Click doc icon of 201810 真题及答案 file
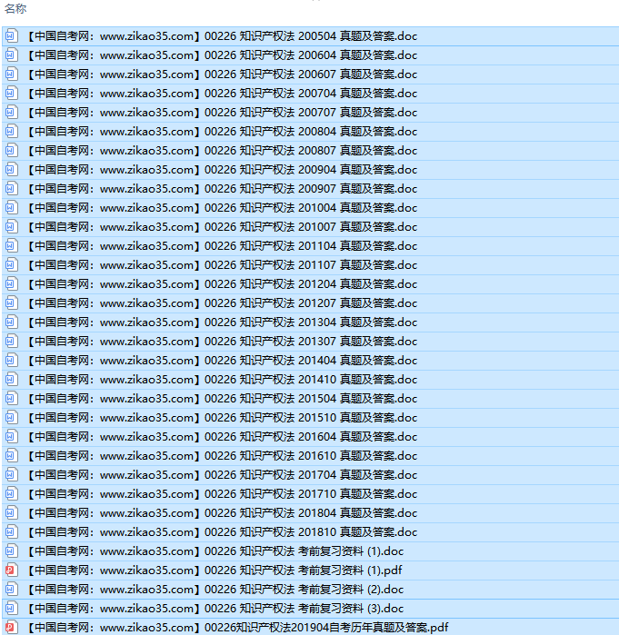This screenshot has width=619, height=635. pyautogui.click(x=11, y=532)
